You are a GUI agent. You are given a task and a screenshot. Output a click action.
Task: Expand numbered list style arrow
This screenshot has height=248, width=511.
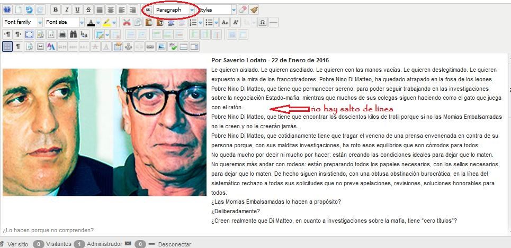click(200, 22)
